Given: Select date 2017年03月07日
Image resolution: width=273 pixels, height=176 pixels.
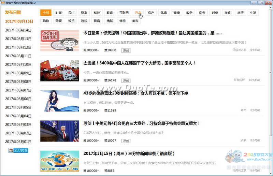Looking at the screenshot, I should pos(18,90).
